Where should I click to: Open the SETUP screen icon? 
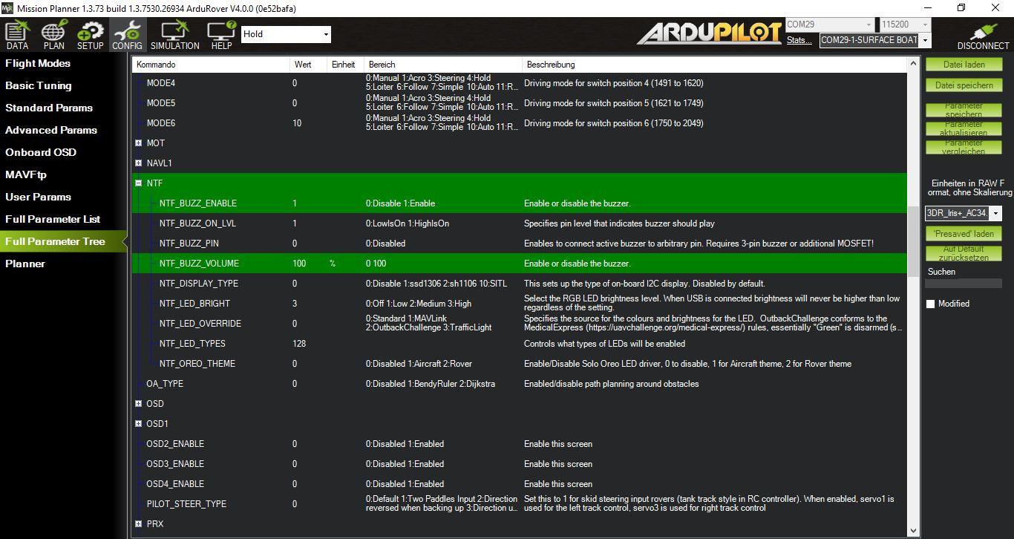click(x=91, y=35)
